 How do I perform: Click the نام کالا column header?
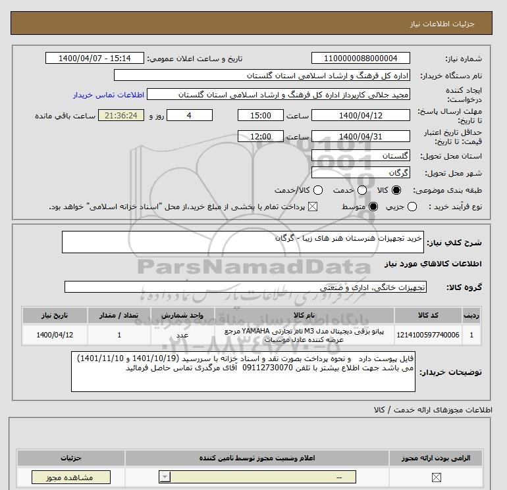pyautogui.click(x=304, y=315)
